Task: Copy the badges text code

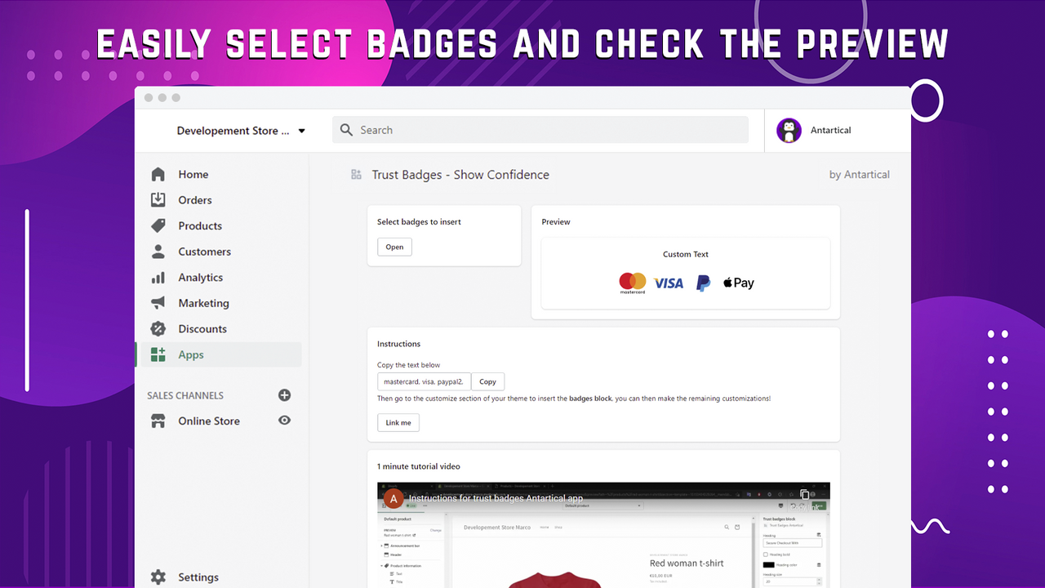Action: point(487,381)
